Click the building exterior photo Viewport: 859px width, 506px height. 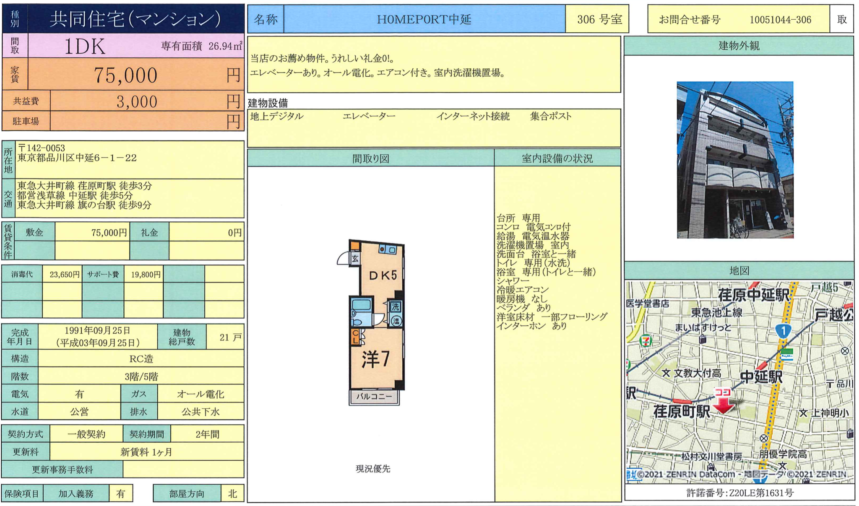[735, 160]
